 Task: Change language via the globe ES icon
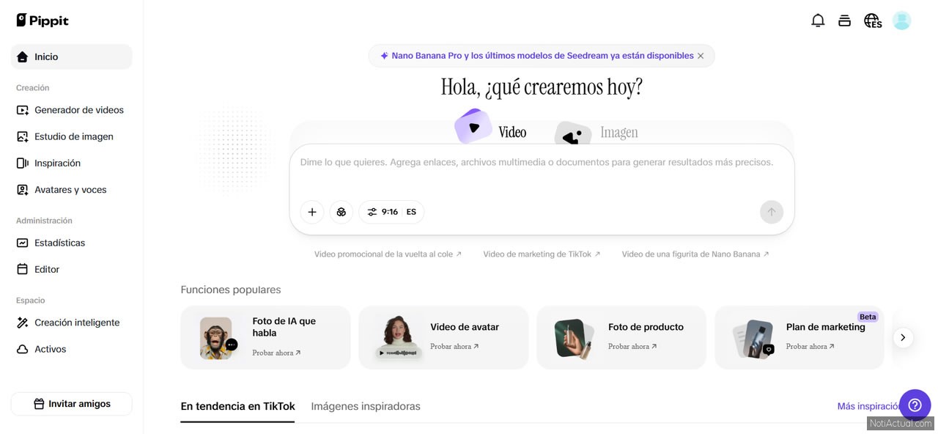click(x=872, y=21)
